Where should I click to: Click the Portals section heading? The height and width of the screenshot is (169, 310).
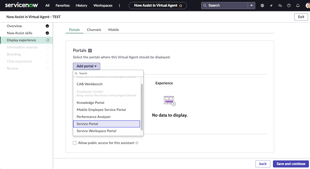[79, 50]
